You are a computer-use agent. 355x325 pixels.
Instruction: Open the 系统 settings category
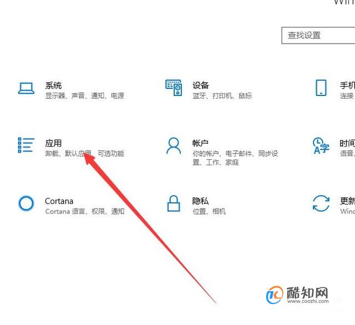(53, 85)
